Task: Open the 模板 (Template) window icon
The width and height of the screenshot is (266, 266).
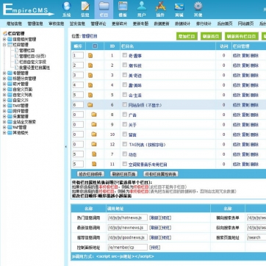Action: pos(123,7)
